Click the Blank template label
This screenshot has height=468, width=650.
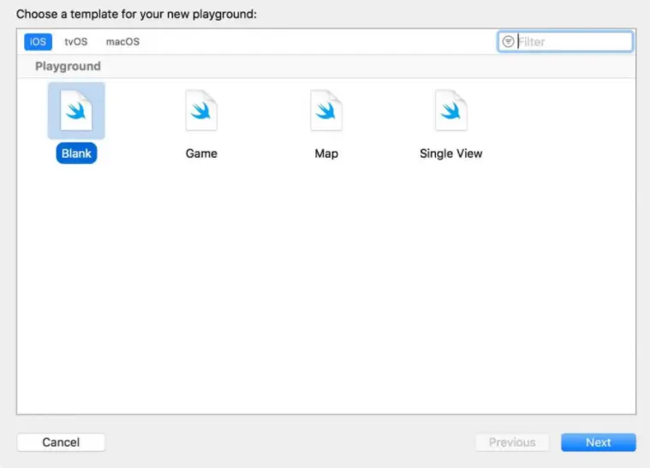click(x=76, y=153)
